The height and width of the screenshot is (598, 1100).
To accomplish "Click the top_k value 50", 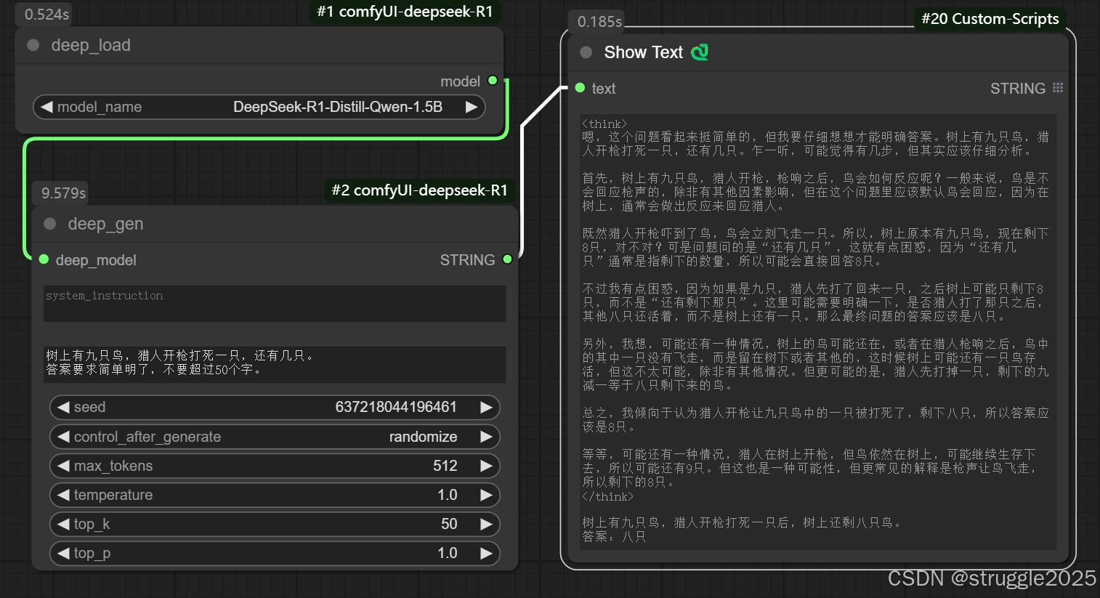I will coord(449,524).
